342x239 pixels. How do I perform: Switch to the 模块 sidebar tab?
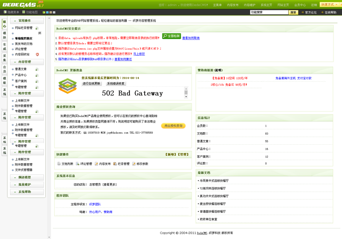pyautogui.click(x=5, y=35)
